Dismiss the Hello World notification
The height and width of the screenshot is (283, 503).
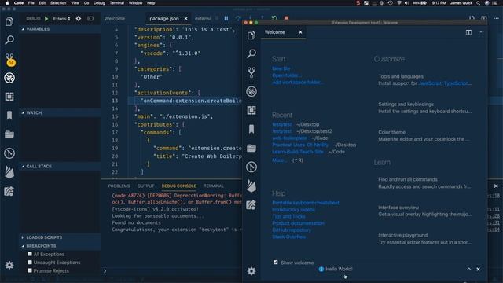point(479,269)
